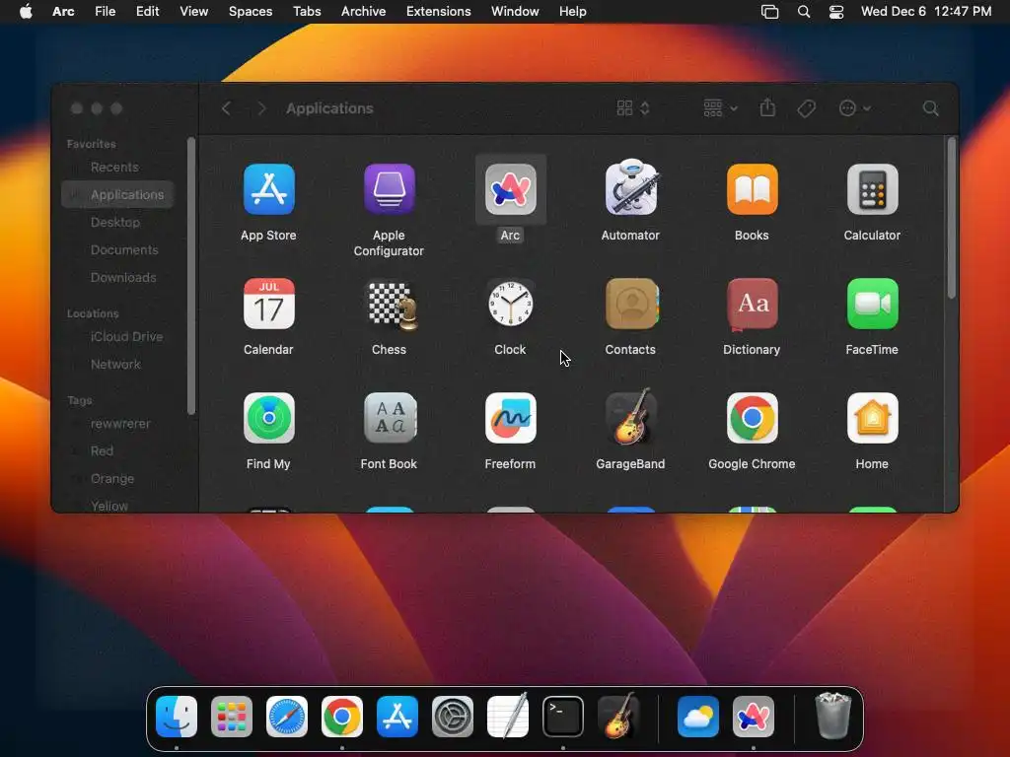This screenshot has width=1010, height=757.
Task: Select the Home app icon
Action: tap(872, 418)
